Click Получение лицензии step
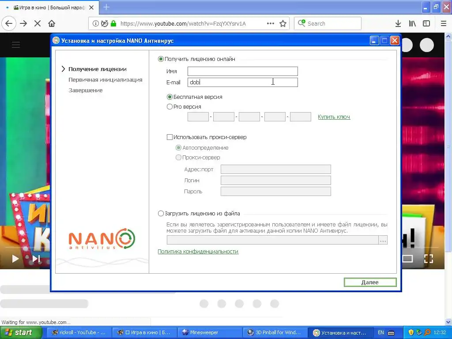The image size is (452, 339). pyautogui.click(x=98, y=69)
